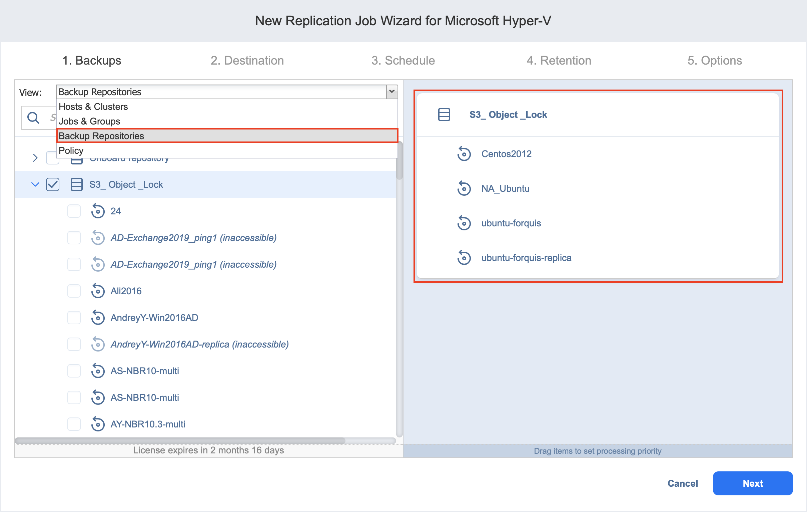The height and width of the screenshot is (512, 807).
Task: Select the Policy view option
Action: 71,150
